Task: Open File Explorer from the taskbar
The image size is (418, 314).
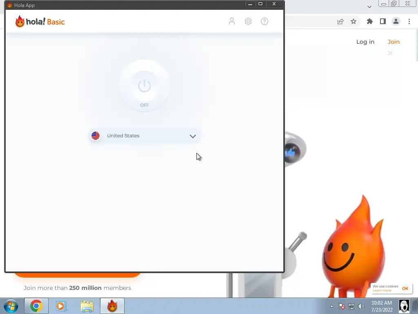Action: (87, 306)
